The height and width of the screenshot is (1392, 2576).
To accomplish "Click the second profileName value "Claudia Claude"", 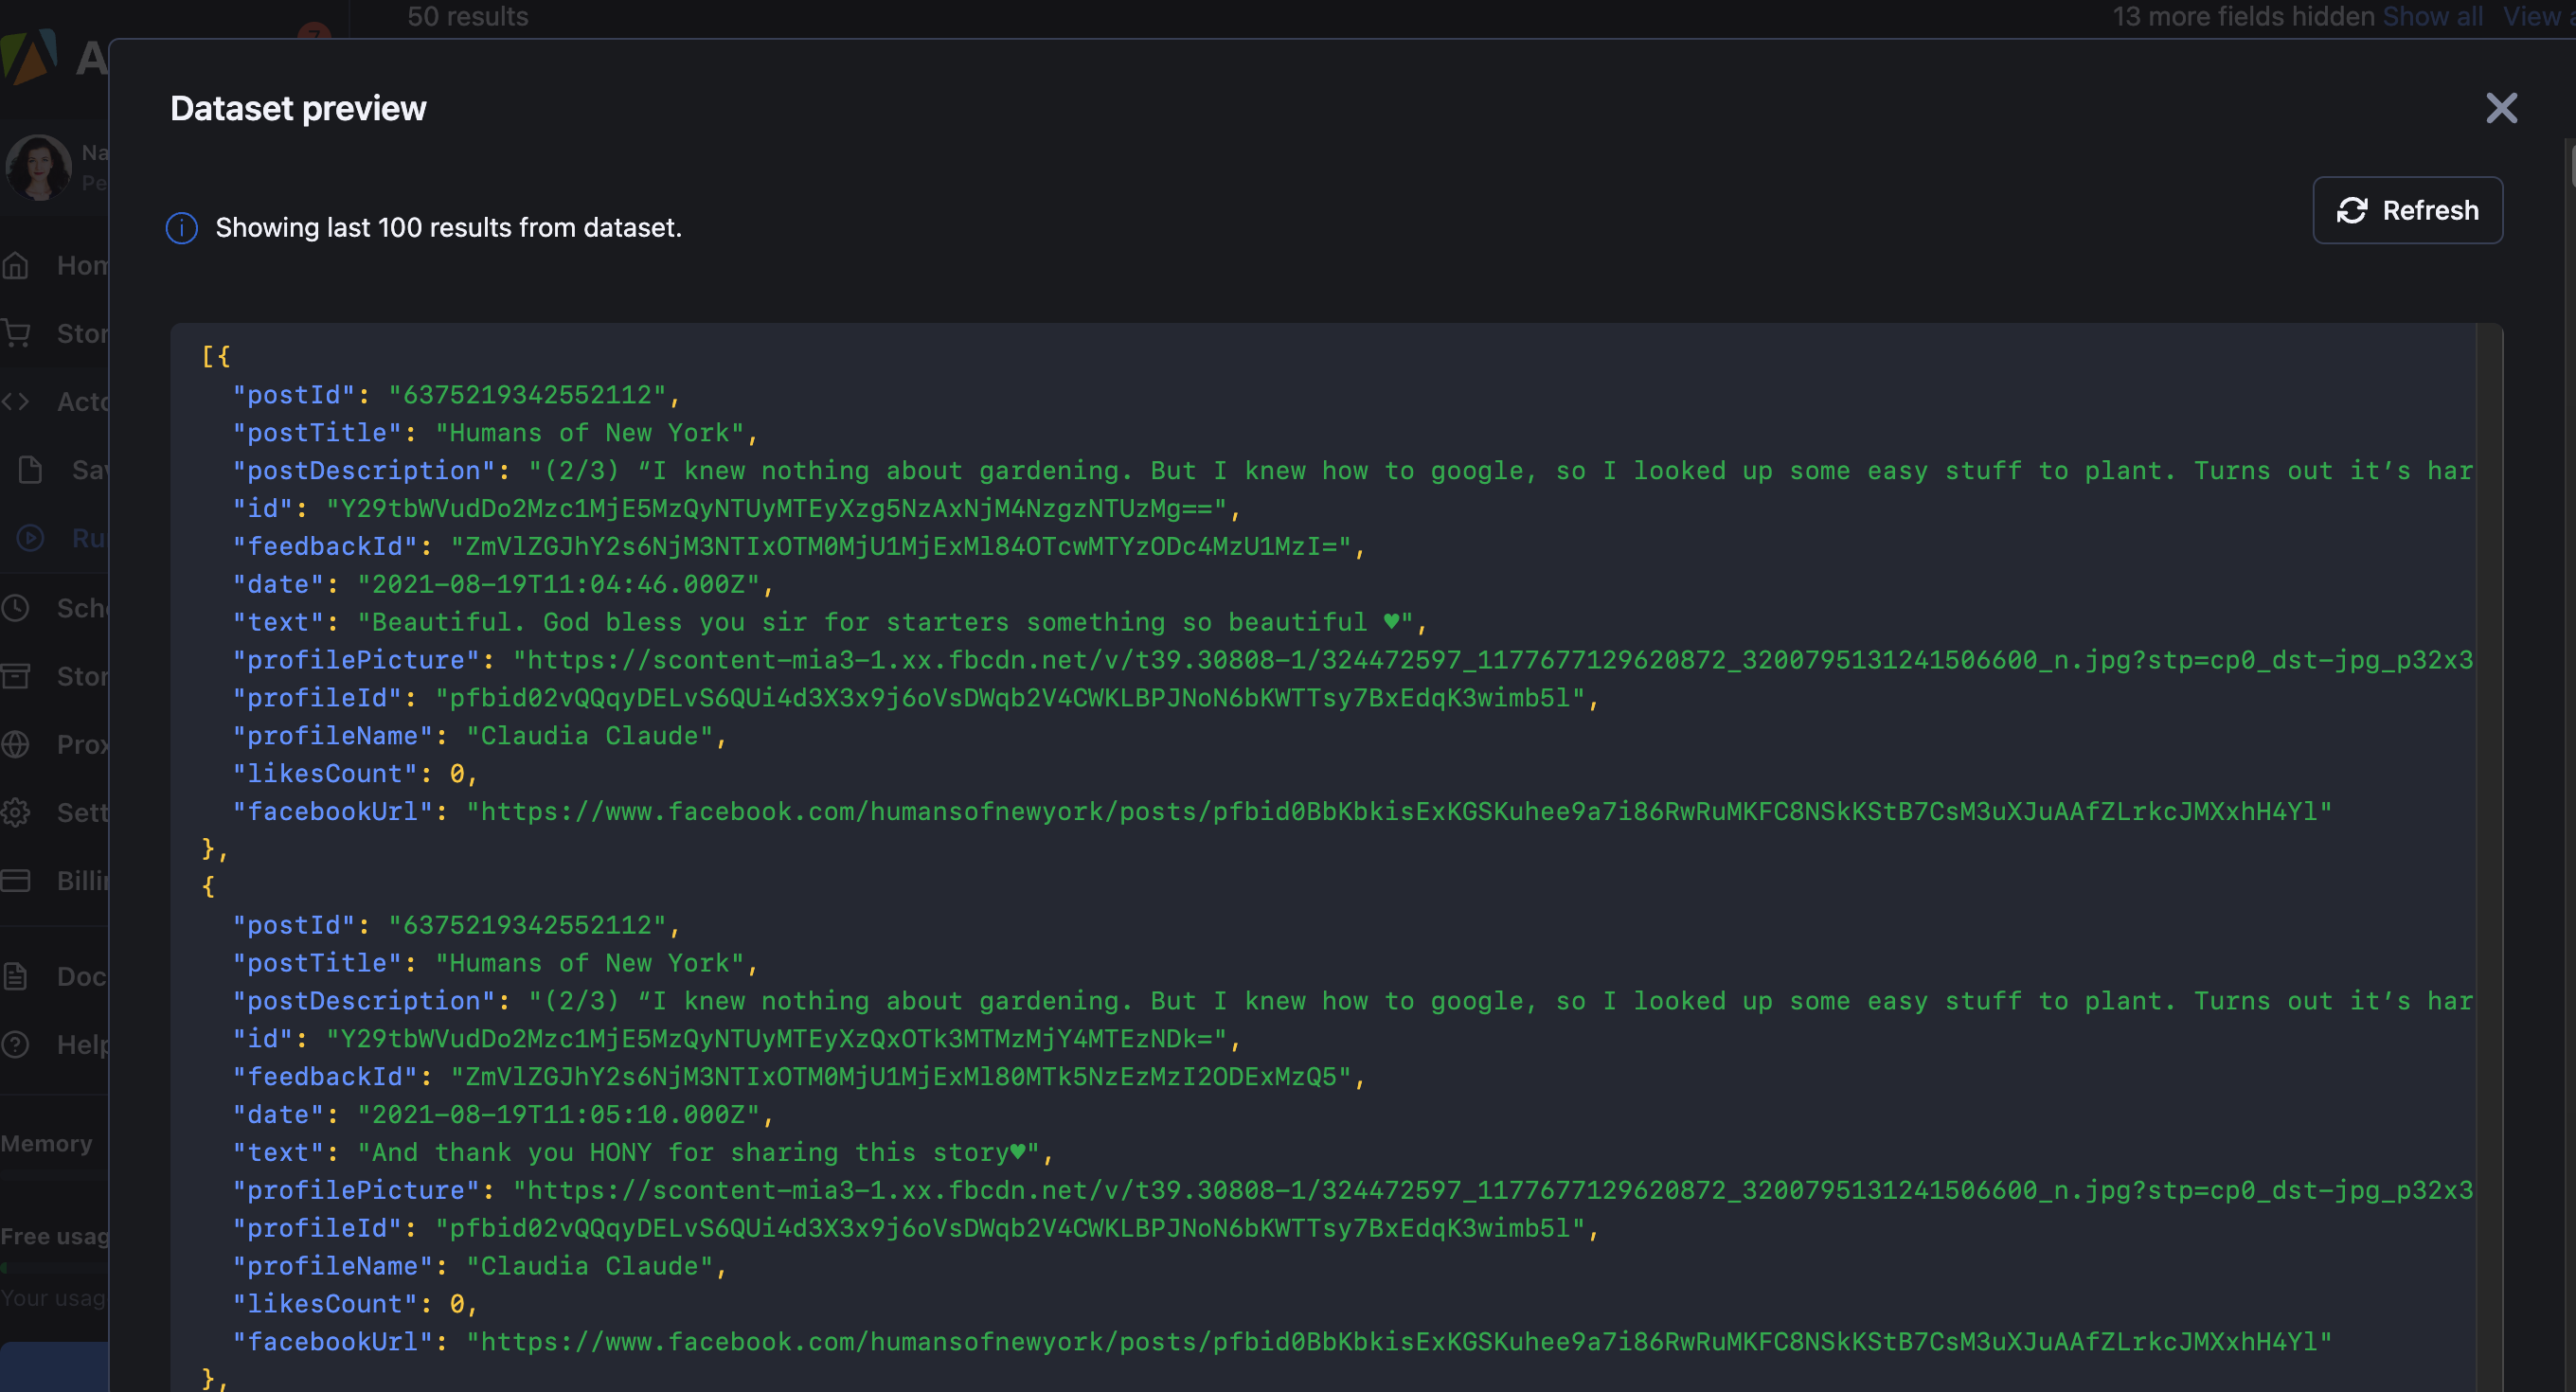I will (x=589, y=1266).
